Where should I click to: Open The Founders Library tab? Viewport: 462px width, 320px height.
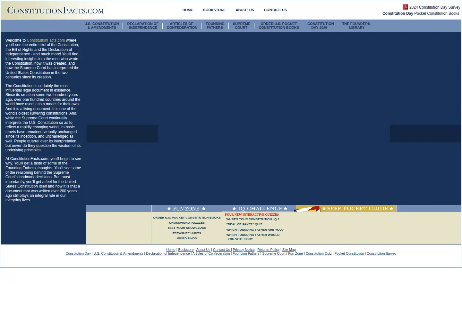[356, 26]
